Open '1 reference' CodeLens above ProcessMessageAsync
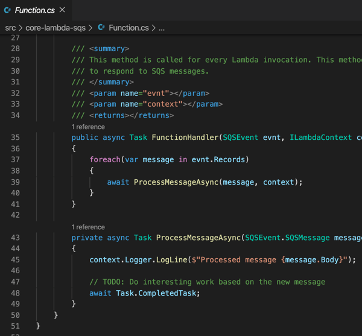 [x=88, y=227]
